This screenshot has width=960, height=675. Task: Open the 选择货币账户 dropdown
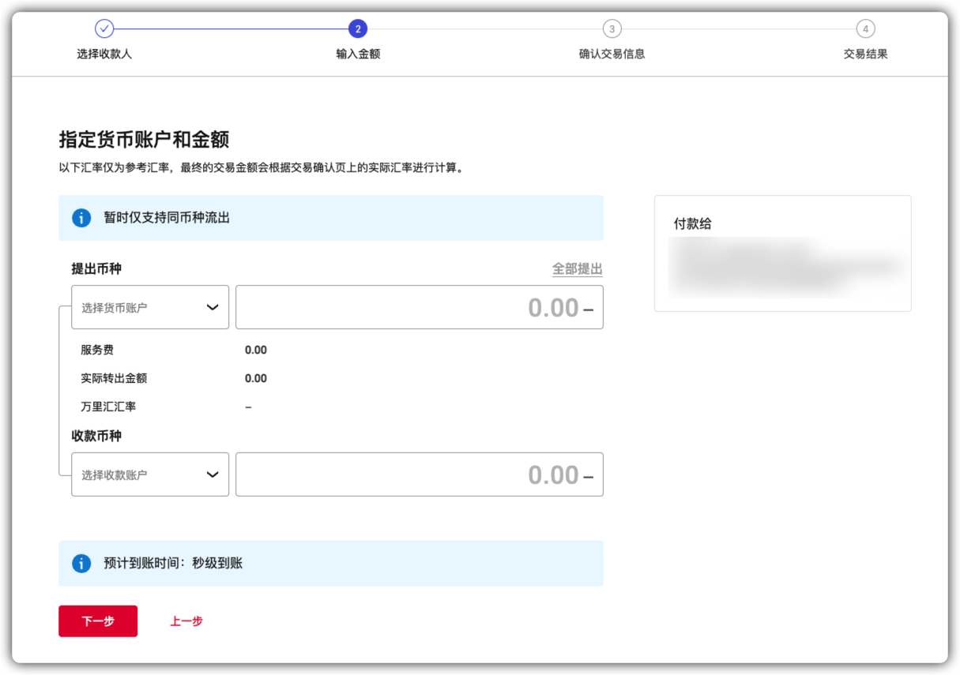click(x=150, y=307)
